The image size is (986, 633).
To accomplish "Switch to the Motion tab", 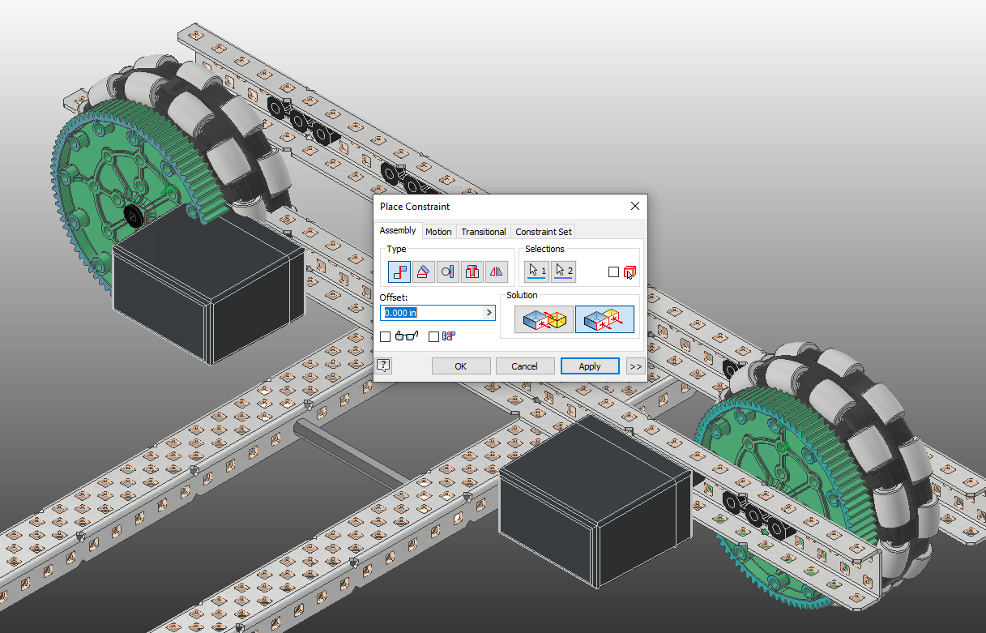I will (438, 232).
